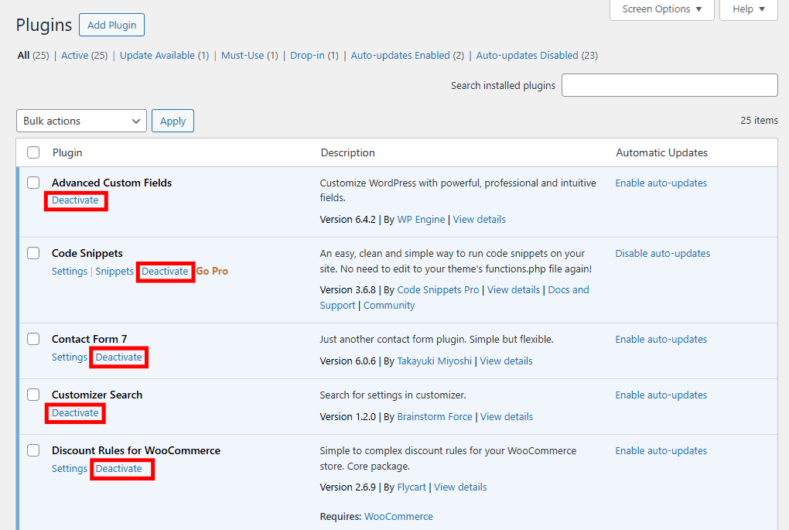
Task: Show All plugins filter
Action: tap(23, 56)
